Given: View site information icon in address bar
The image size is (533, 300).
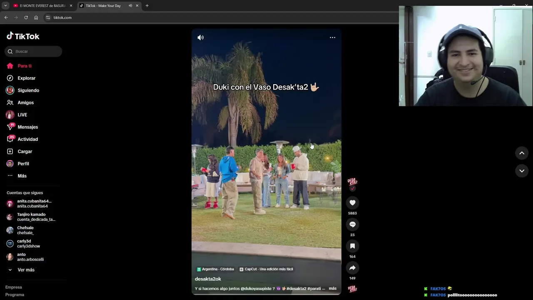Looking at the screenshot, I should pyautogui.click(x=48, y=17).
